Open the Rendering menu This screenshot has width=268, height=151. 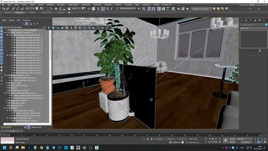coord(86,5)
